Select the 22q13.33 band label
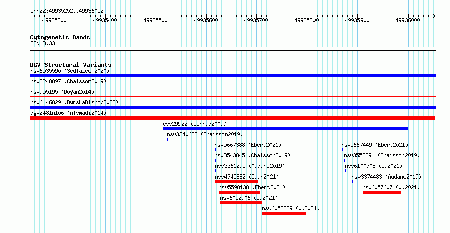The image size is (450, 233). 42,43
